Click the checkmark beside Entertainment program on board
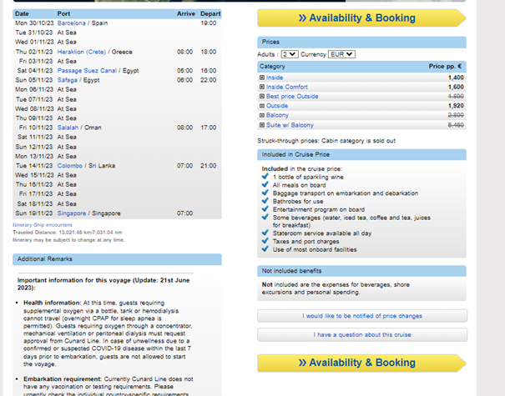 click(x=265, y=208)
